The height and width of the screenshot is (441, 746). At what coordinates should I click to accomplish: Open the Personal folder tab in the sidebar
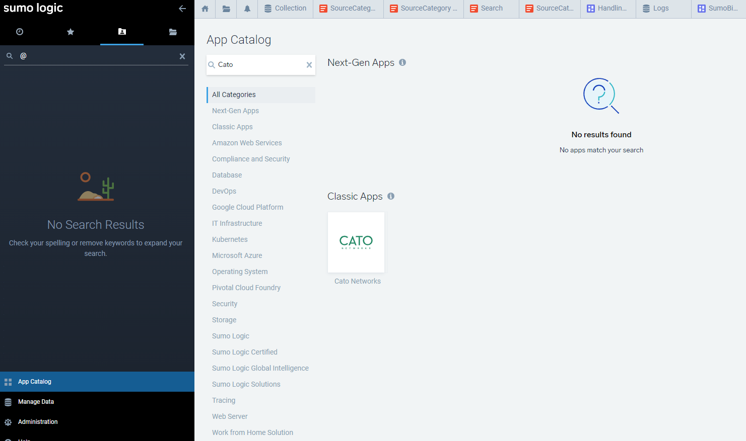121,32
